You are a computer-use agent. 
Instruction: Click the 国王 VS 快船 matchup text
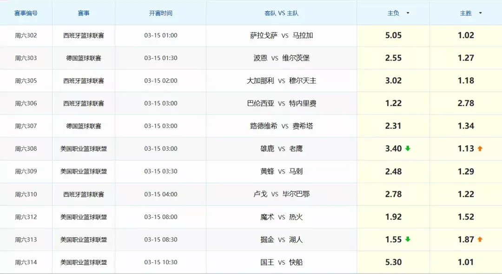point(281,262)
